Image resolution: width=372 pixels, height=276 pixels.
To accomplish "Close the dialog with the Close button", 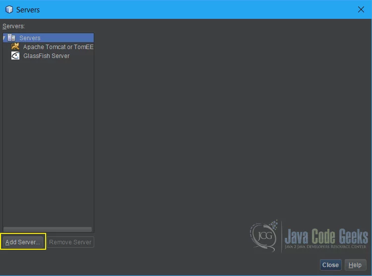I will tap(330, 265).
